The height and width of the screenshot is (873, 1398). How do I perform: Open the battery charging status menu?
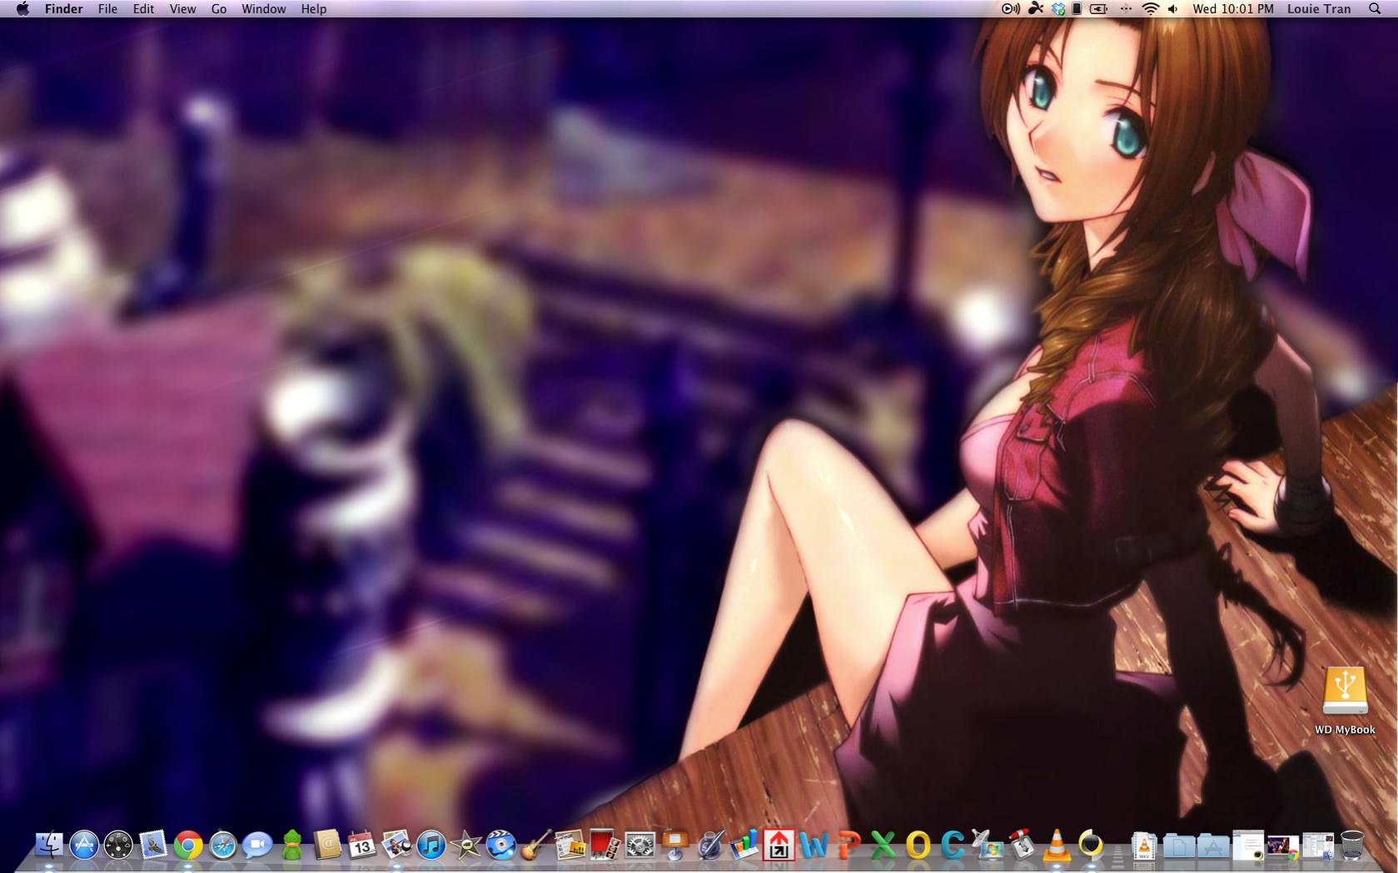[1099, 9]
